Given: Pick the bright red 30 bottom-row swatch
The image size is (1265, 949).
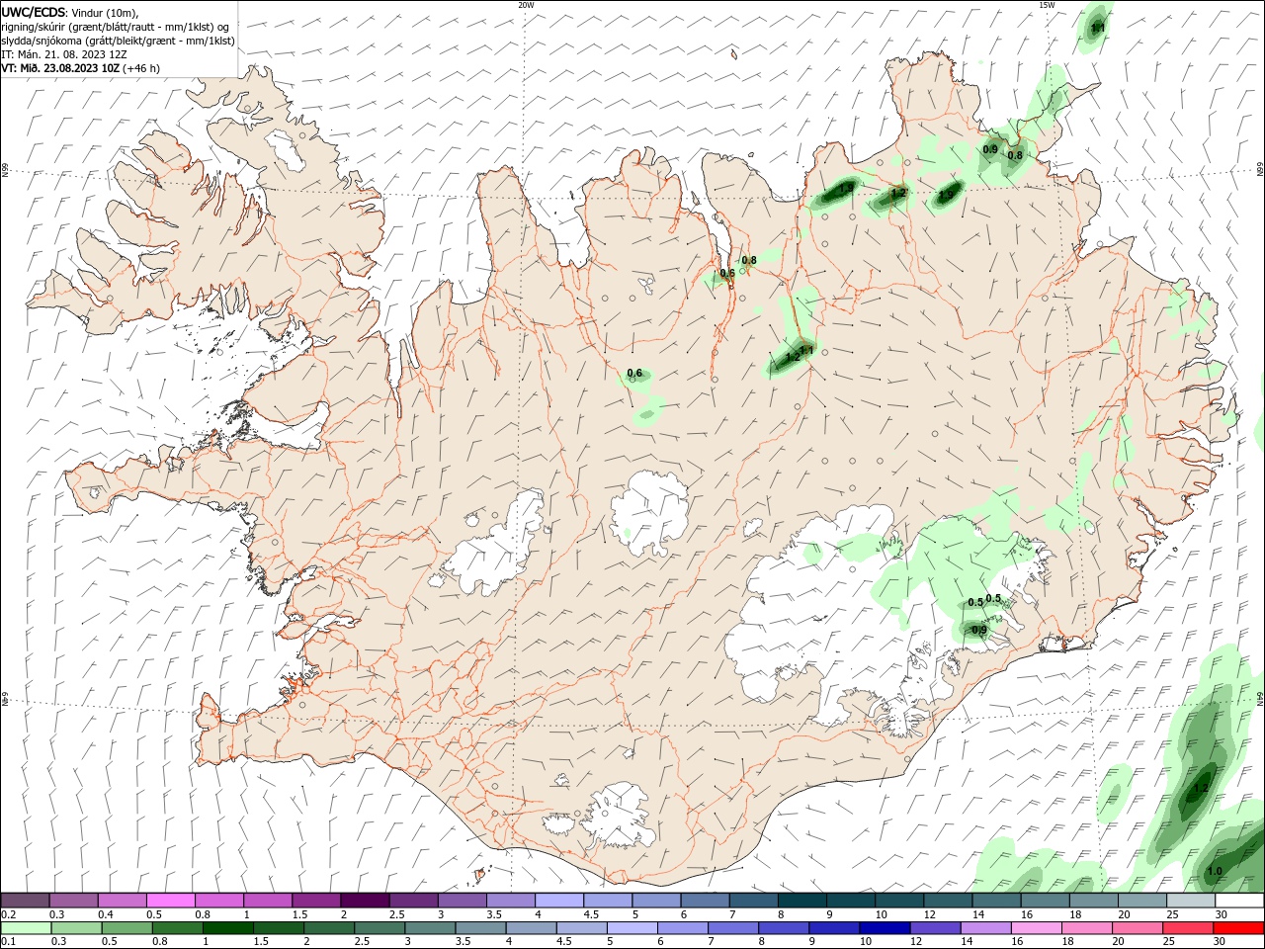Looking at the screenshot, I should [x=1239, y=928].
